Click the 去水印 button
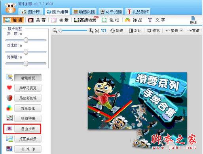203x154 pixels. click(x=28, y=149)
